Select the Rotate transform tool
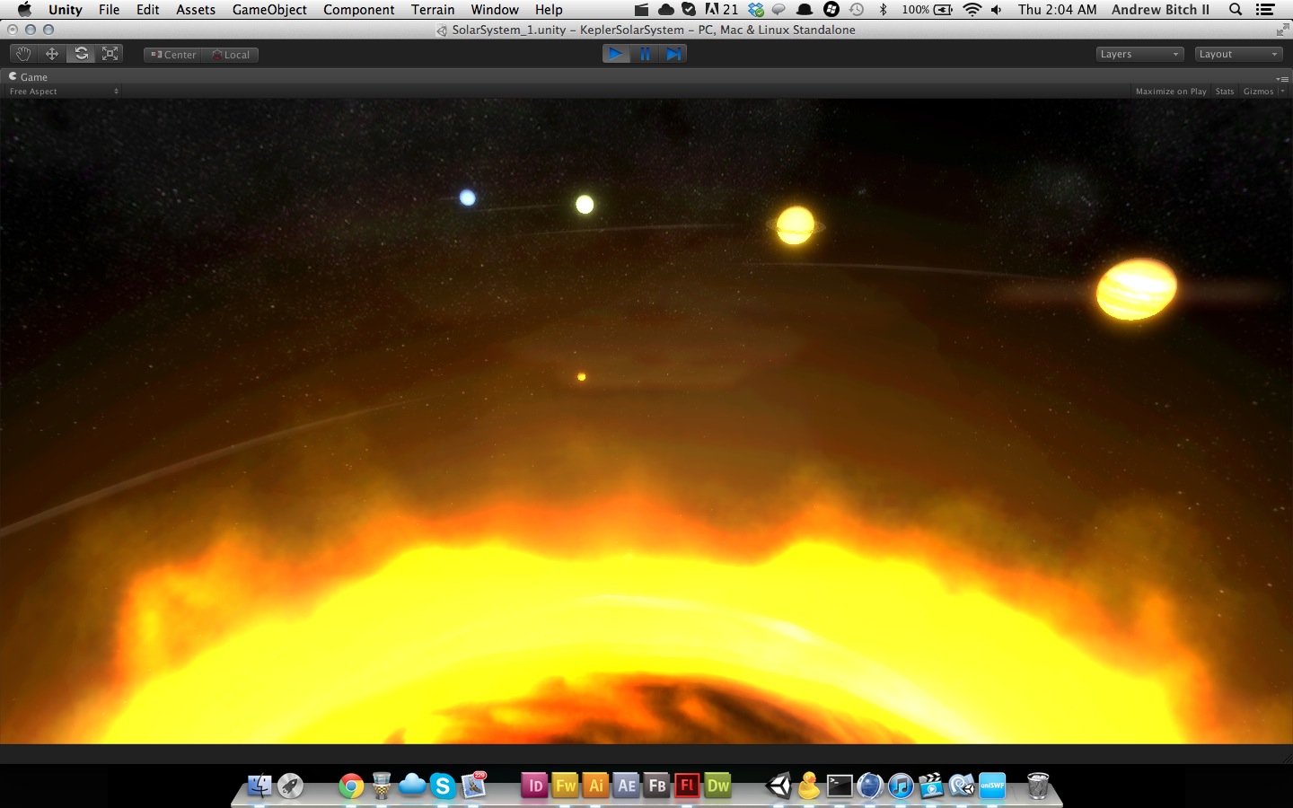The image size is (1293, 808). 81,54
